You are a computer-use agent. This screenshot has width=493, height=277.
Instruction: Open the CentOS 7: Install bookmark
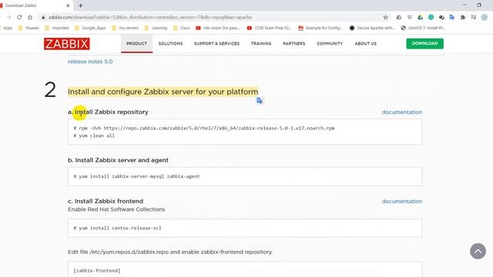pyautogui.click(x=423, y=28)
